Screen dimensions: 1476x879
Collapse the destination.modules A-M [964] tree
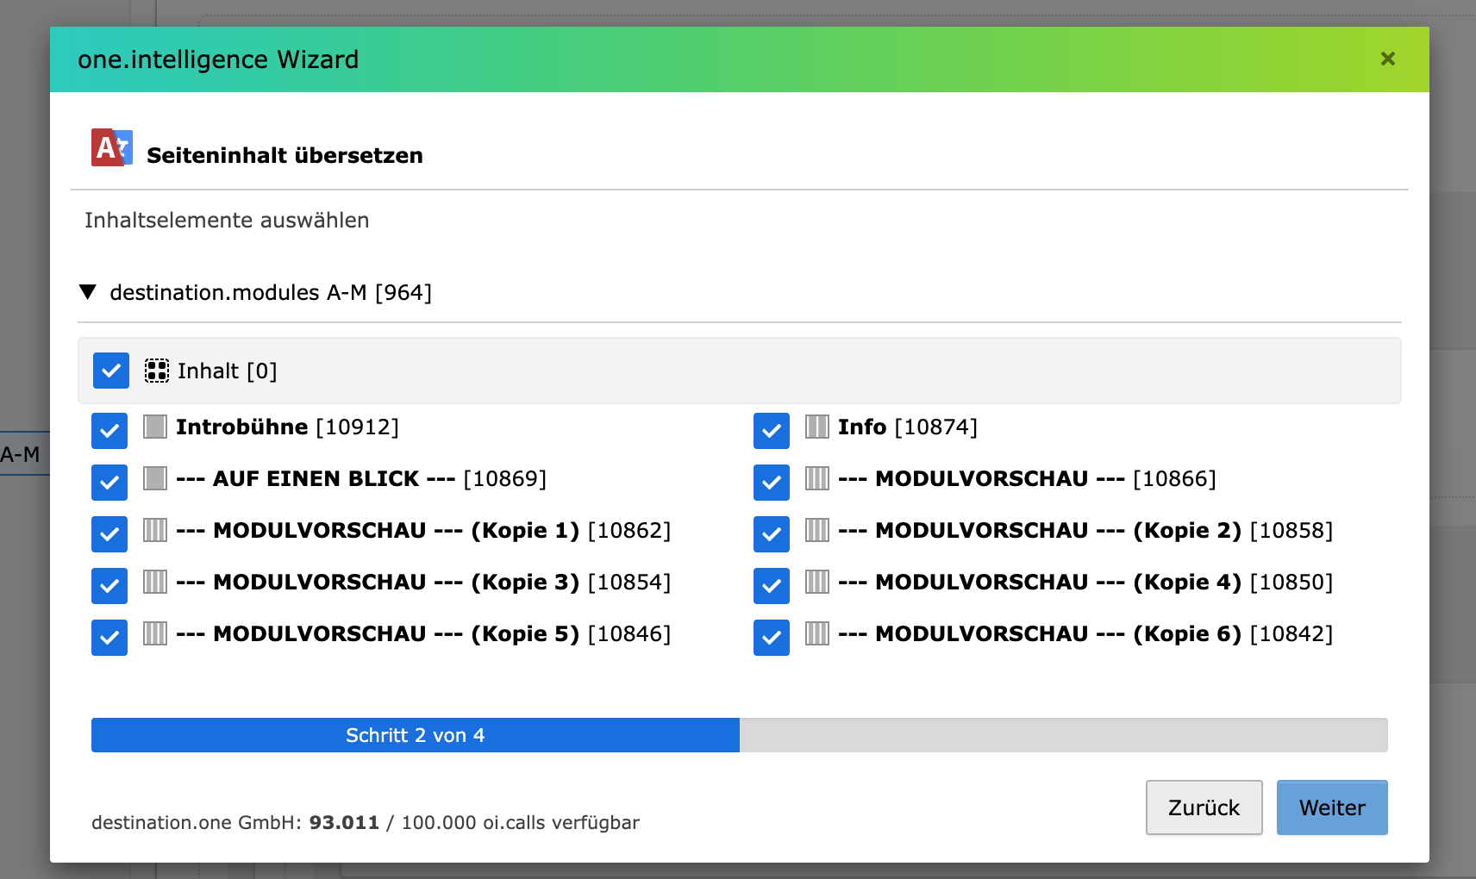click(x=88, y=292)
